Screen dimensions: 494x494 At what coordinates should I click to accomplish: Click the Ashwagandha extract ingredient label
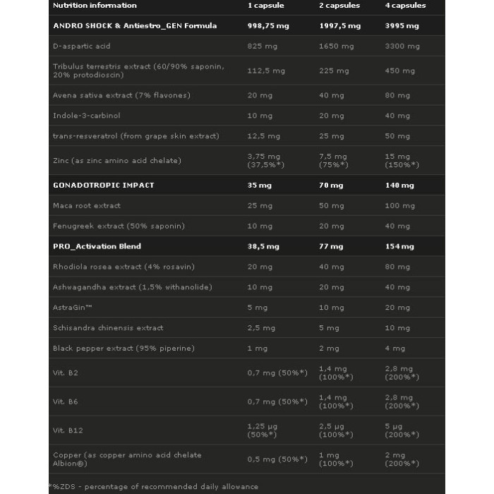coord(133,287)
